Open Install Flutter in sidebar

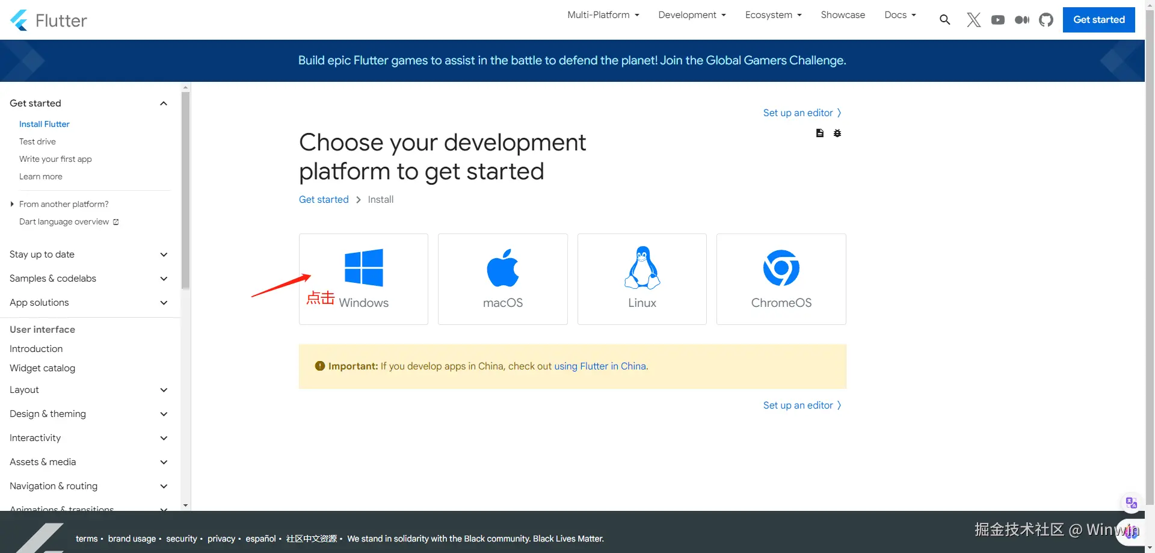45,124
